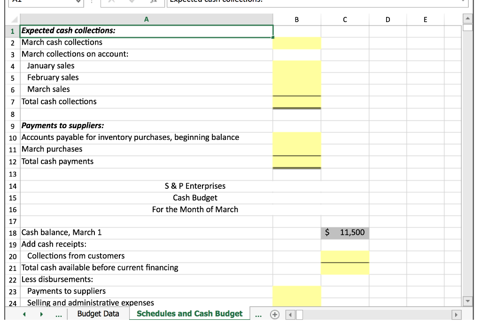The height and width of the screenshot is (331, 481).
Task: Add a new worksheet with the plus icon
Action: click(275, 315)
